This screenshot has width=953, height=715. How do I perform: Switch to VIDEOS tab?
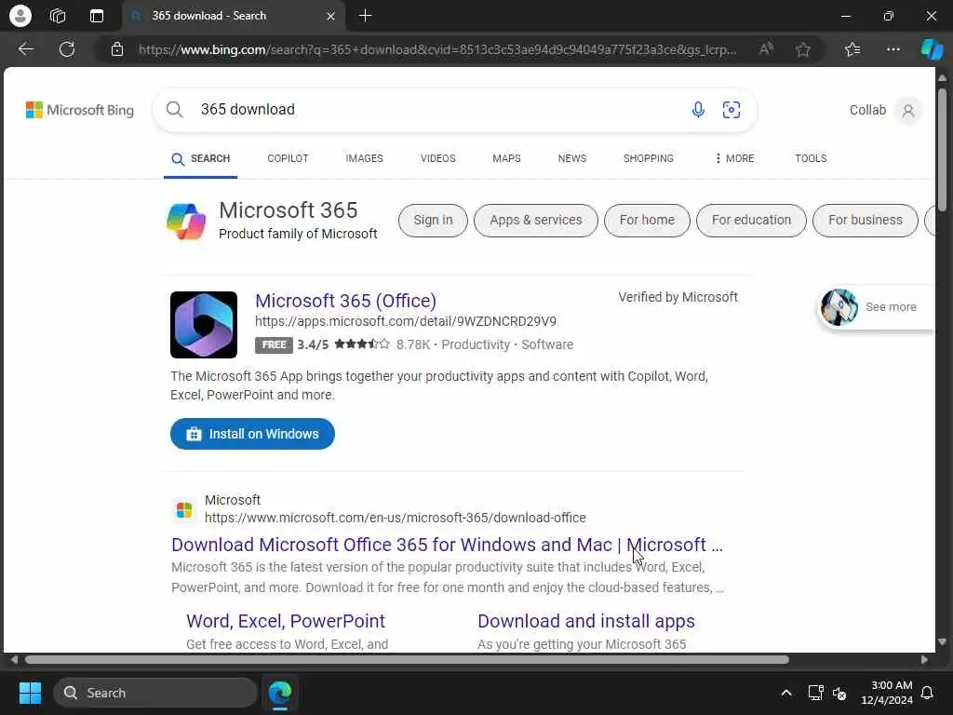click(437, 158)
